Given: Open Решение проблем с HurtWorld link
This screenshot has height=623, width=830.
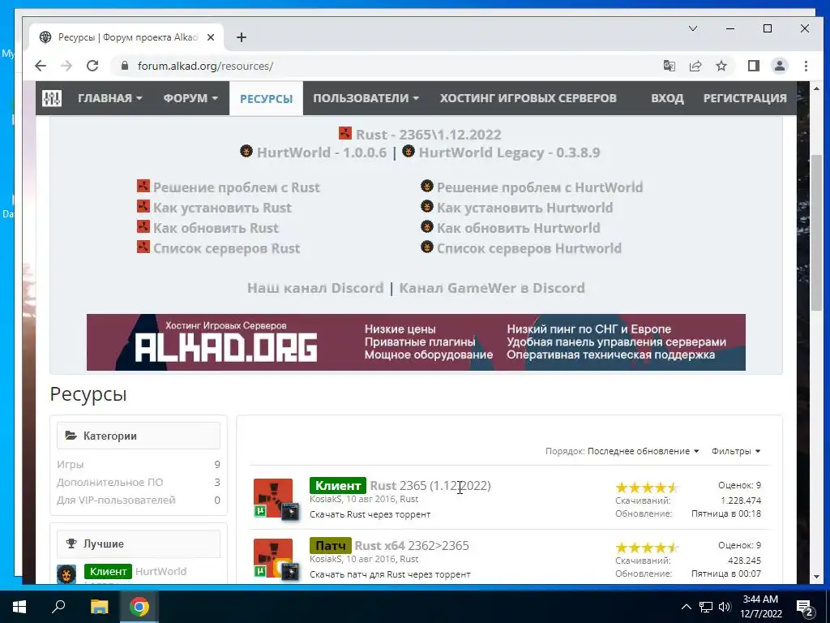Looking at the screenshot, I should pos(539,187).
